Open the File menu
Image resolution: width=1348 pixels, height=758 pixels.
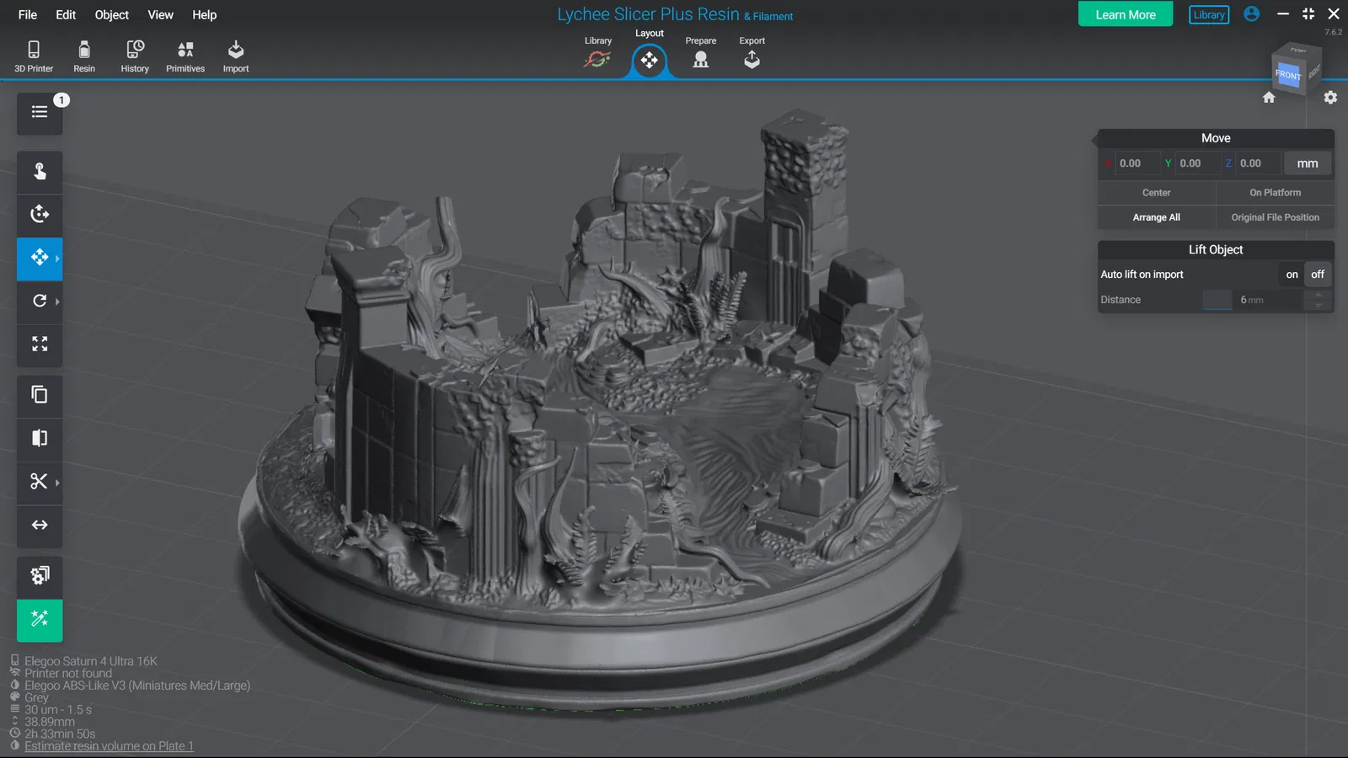coord(28,14)
